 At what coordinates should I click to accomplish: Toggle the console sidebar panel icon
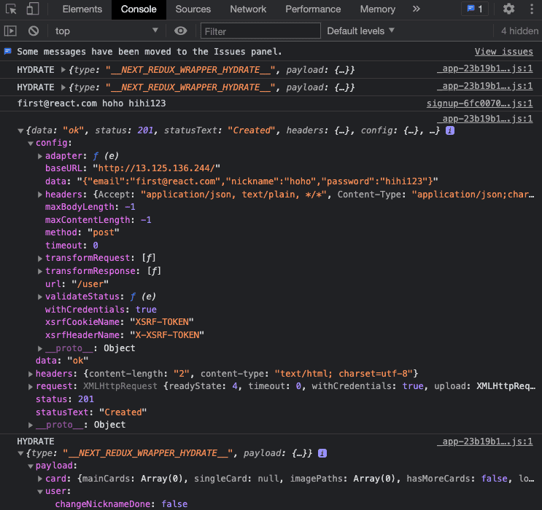coord(10,31)
